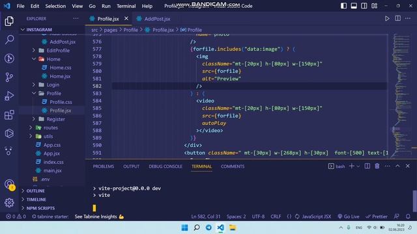Switch to the PROBLEMS panel tab

coord(104,166)
